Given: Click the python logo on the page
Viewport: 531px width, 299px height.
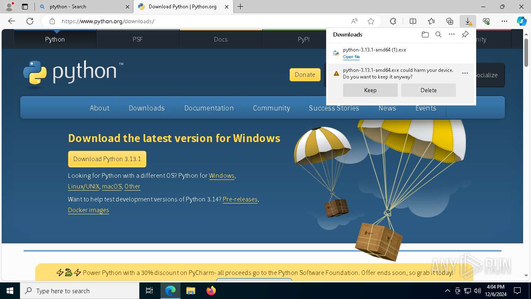Looking at the screenshot, I should click(73, 74).
